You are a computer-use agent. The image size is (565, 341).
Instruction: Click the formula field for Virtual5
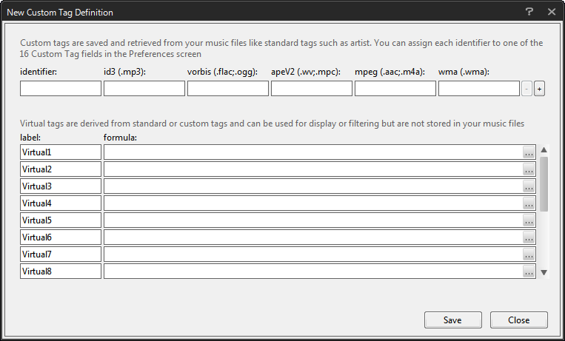[312, 220]
